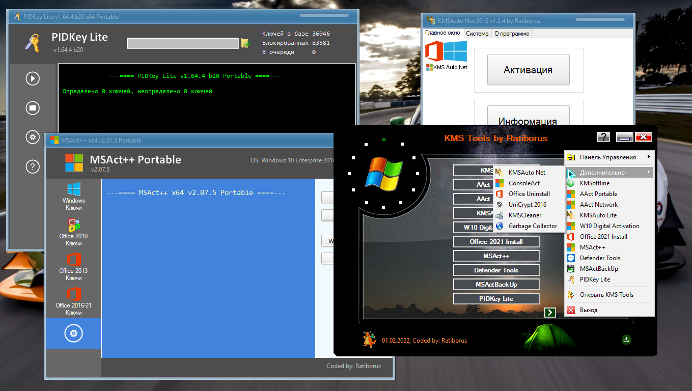Image resolution: width=692 pixels, height=391 pixels.
Task: Select Office 2010 Ключи in MSAct++
Action: (74, 232)
